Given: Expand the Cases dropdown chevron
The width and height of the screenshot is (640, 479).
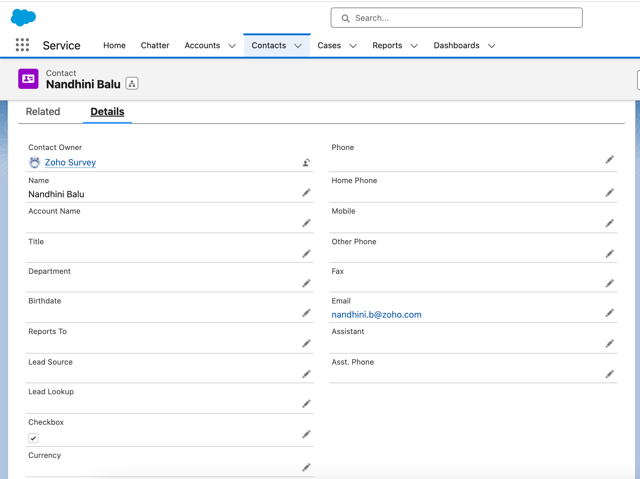Looking at the screenshot, I should 353,46.
